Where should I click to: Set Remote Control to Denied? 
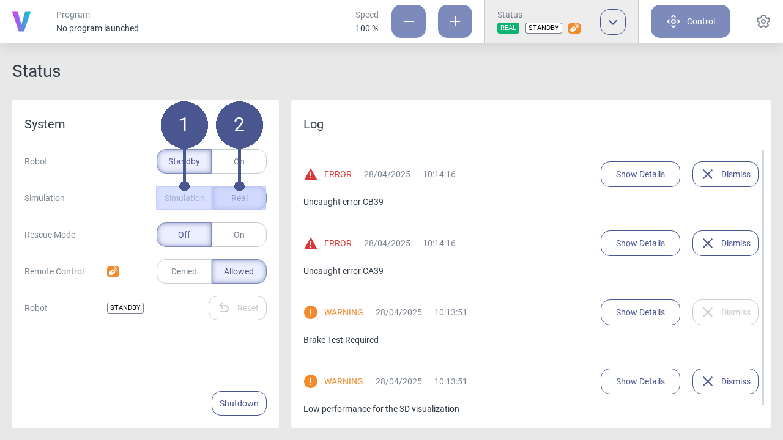(x=184, y=271)
